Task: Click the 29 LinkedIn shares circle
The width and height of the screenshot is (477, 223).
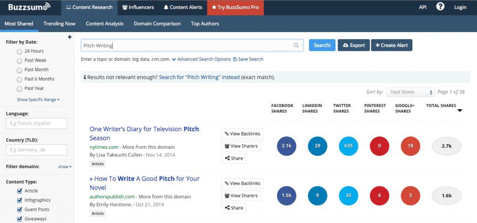Action: pos(318,146)
